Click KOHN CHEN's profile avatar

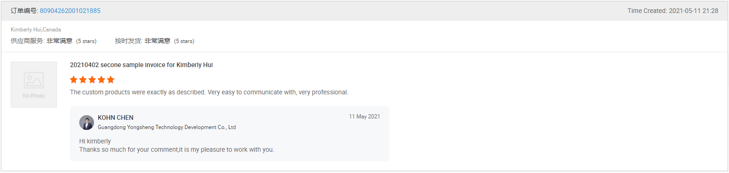[87, 123]
